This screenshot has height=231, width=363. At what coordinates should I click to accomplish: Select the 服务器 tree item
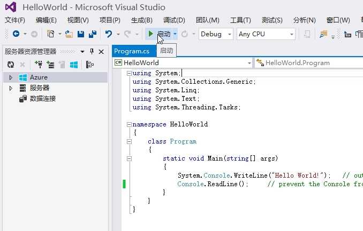(x=40, y=88)
